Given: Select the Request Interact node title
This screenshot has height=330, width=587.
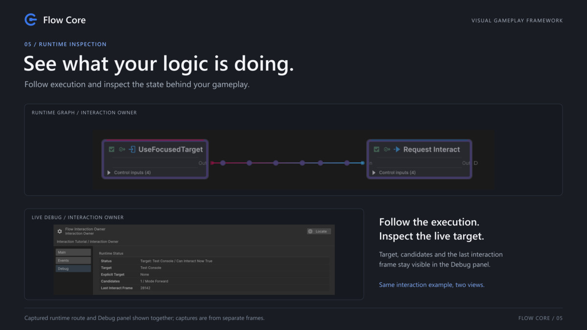Looking at the screenshot, I should pos(431,150).
